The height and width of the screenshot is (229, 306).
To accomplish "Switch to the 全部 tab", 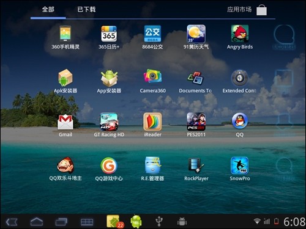I will pyautogui.click(x=48, y=9).
